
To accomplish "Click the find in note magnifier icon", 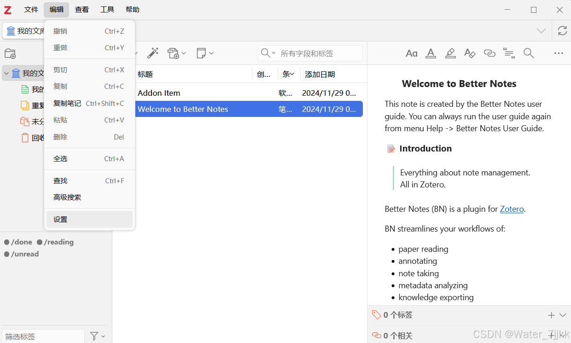I will 529,53.
